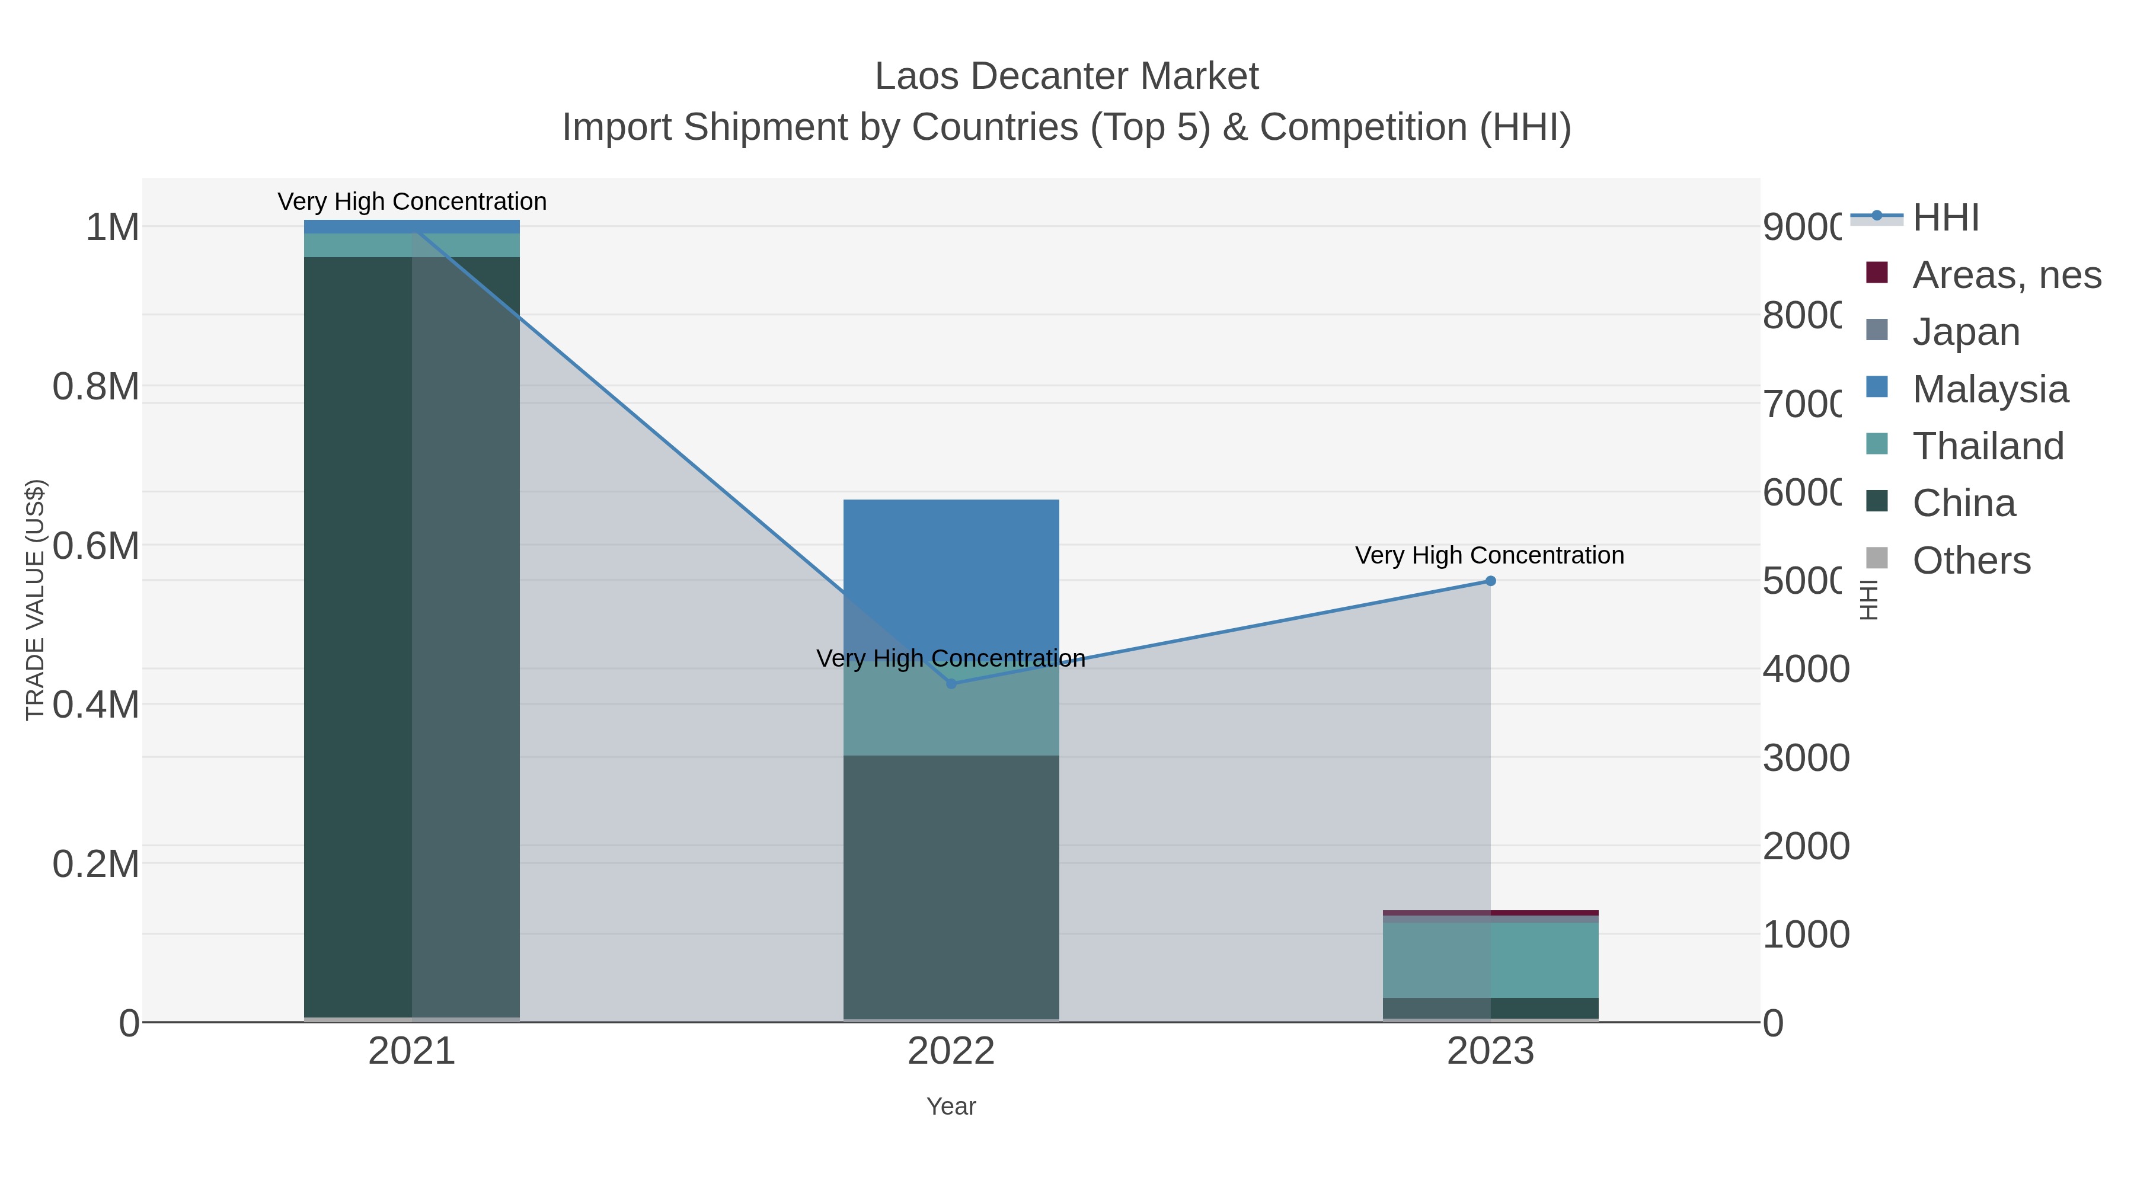This screenshot has width=2134, height=1200.
Task: Click the 5000 tick on the HHI axis
Action: [x=1803, y=581]
